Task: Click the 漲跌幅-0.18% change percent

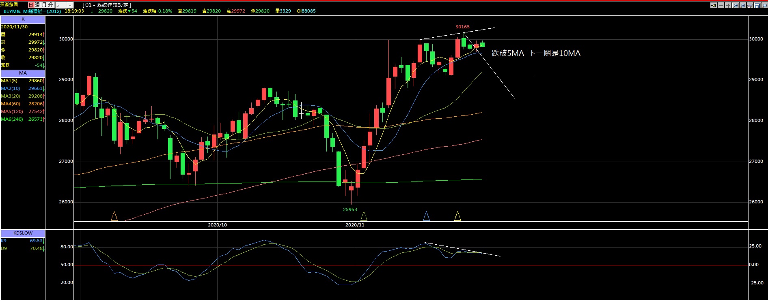Action: pyautogui.click(x=157, y=11)
